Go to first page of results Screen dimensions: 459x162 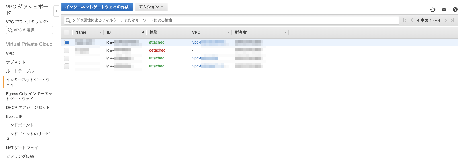point(405,20)
